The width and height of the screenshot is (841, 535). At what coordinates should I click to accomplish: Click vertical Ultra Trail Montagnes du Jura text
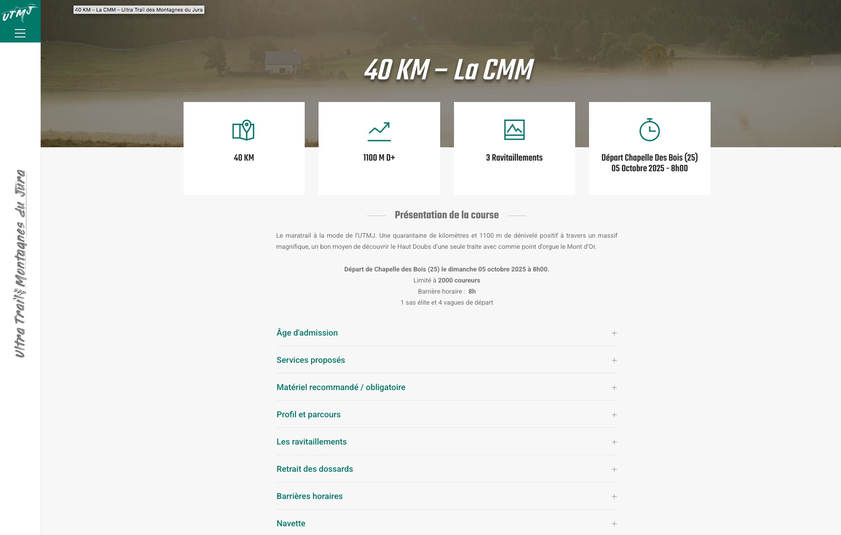tap(20, 263)
